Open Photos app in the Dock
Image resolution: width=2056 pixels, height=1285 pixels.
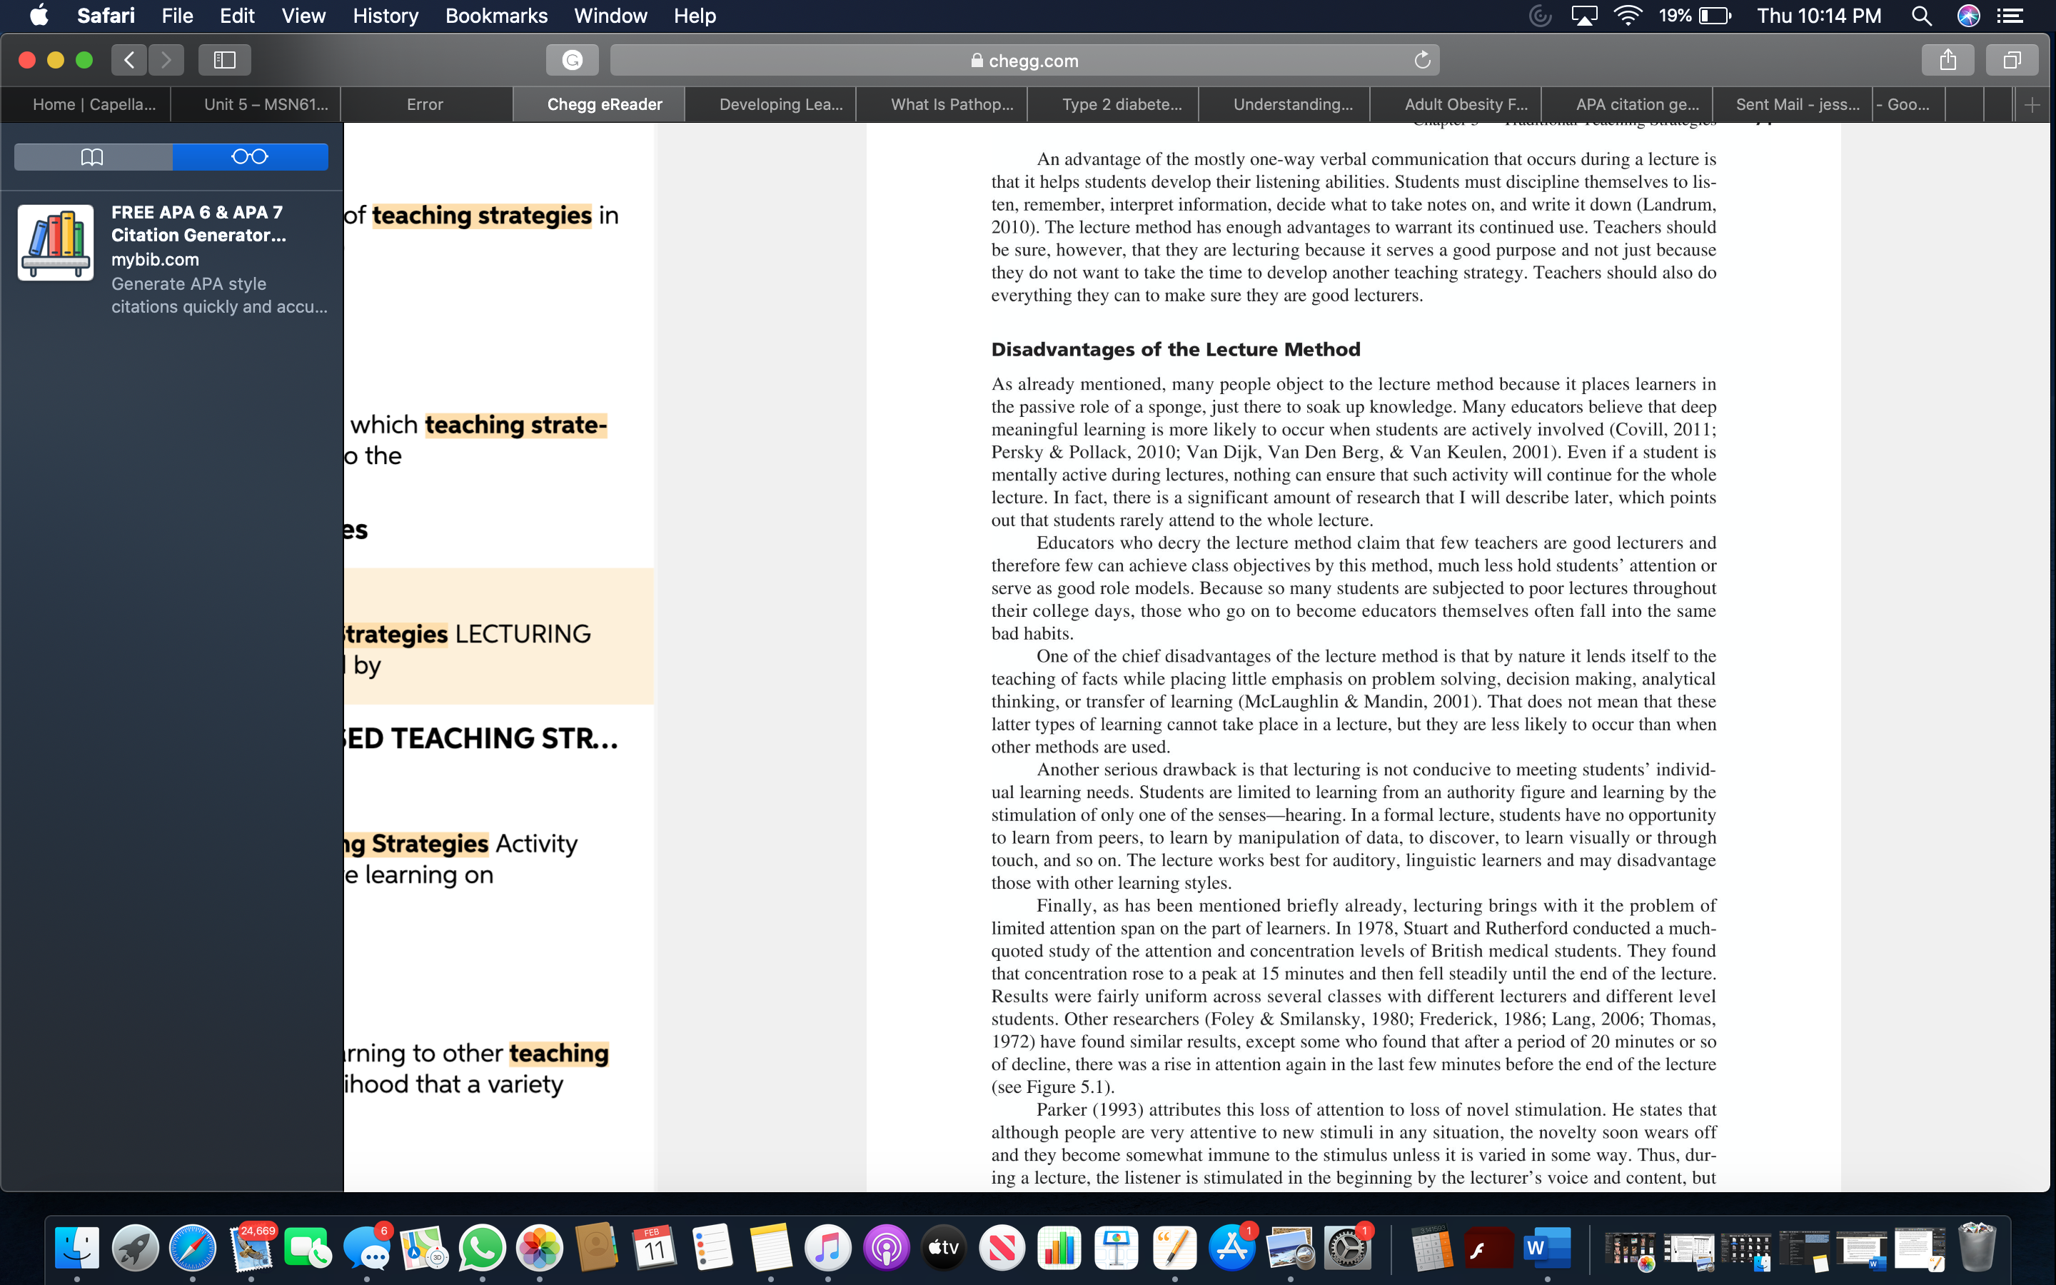coord(540,1248)
